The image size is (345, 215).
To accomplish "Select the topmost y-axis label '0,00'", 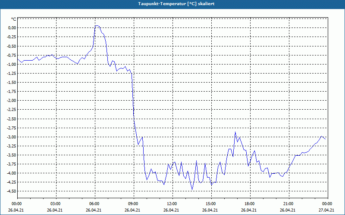I will point(12,28).
